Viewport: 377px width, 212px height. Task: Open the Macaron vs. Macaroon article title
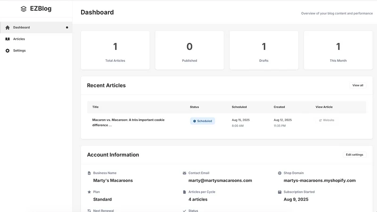(128, 122)
